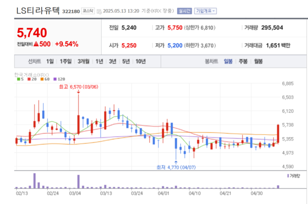The width and height of the screenshot is (308, 204).
Task: Select the 1년 line chart tab
Action: [x=100, y=62]
